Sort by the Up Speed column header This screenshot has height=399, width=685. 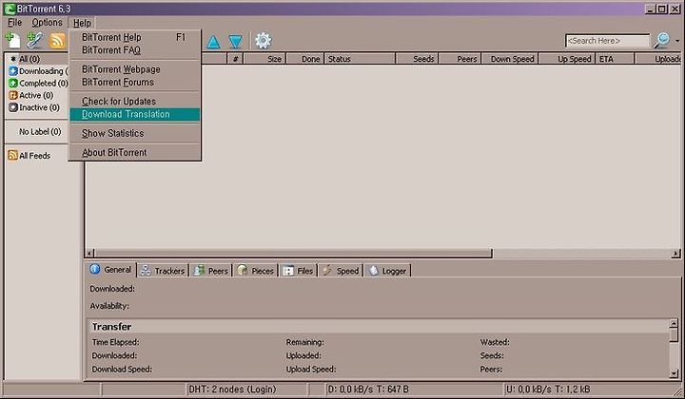coord(567,59)
